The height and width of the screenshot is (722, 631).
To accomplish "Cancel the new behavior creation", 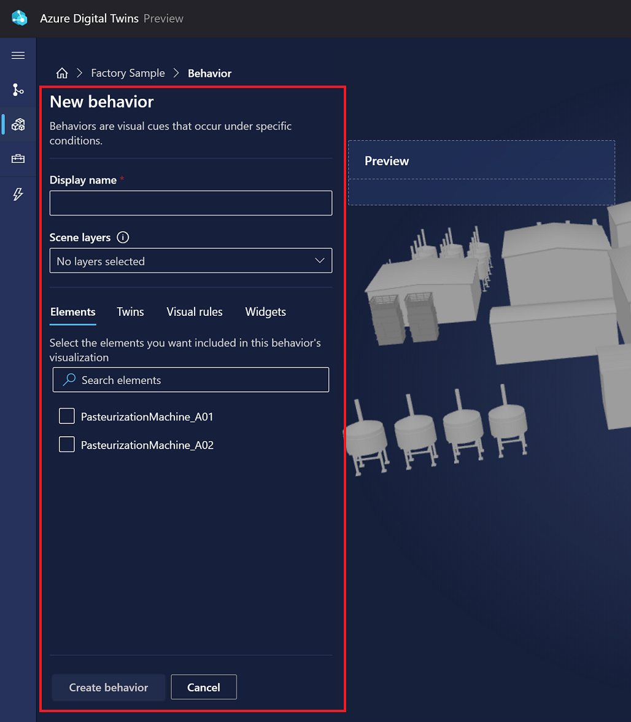I will click(x=203, y=687).
